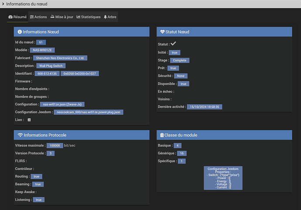Switch to the Statistiques tab

(89, 17)
